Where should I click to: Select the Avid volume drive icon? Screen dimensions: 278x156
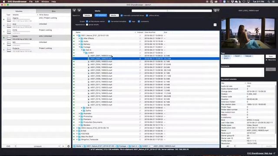[x=9, y=26]
